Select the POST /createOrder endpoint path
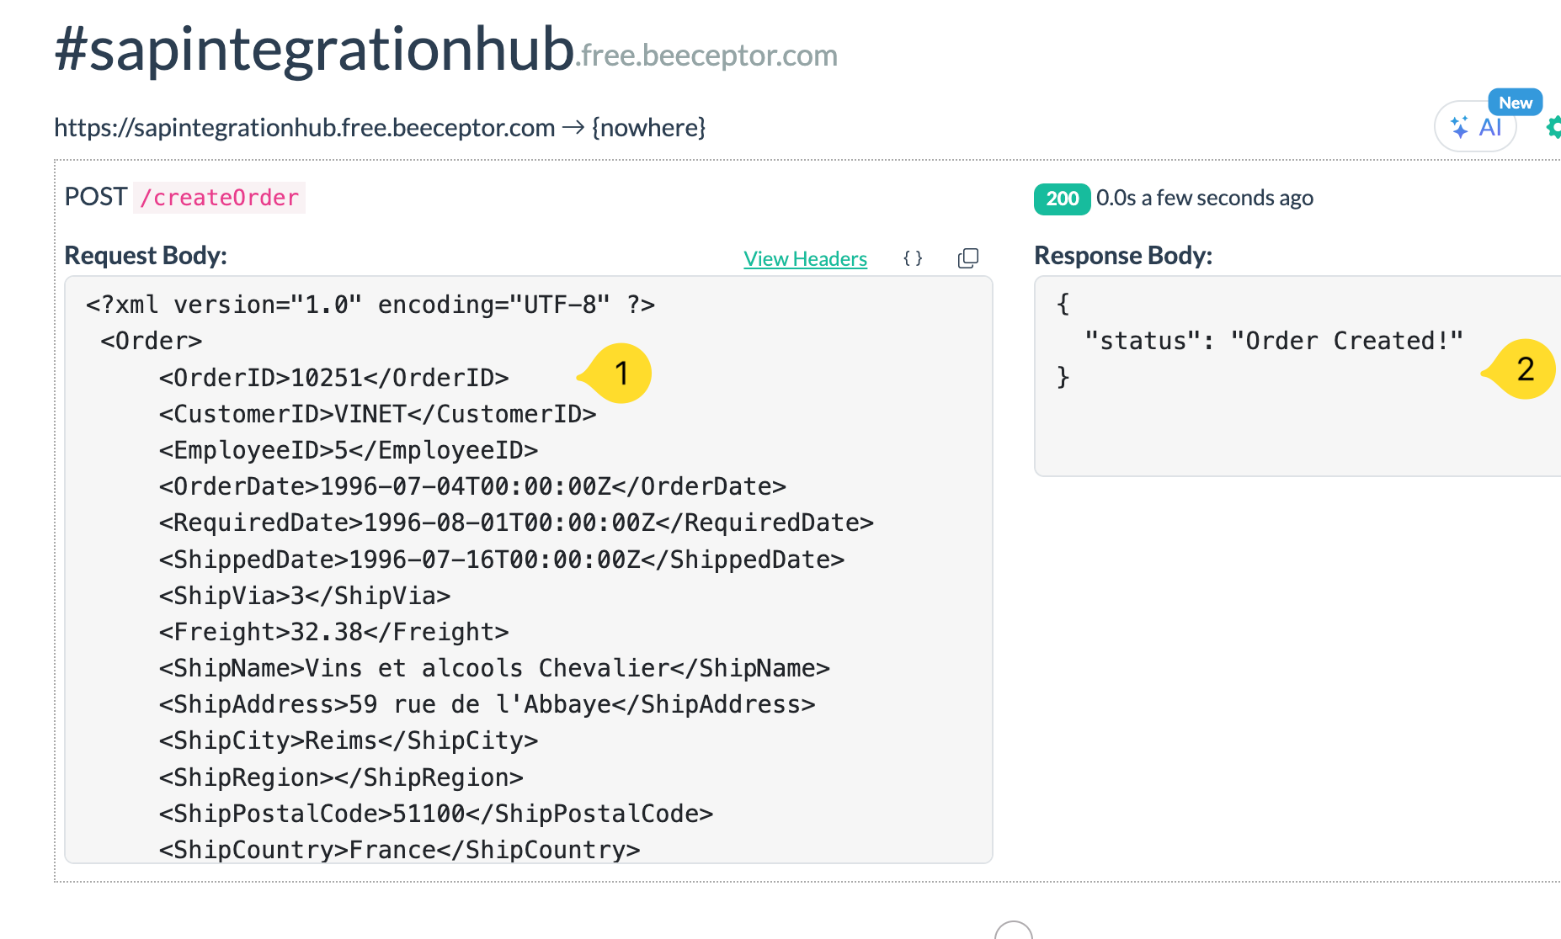This screenshot has height=939, width=1561. click(219, 198)
